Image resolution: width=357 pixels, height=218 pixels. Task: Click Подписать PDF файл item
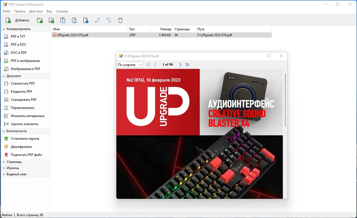(x=26, y=155)
